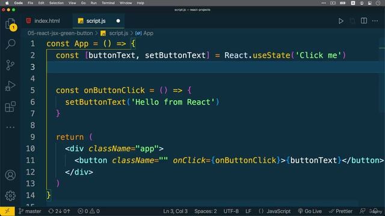Open the Explorer view in activity bar

[x=10, y=24]
